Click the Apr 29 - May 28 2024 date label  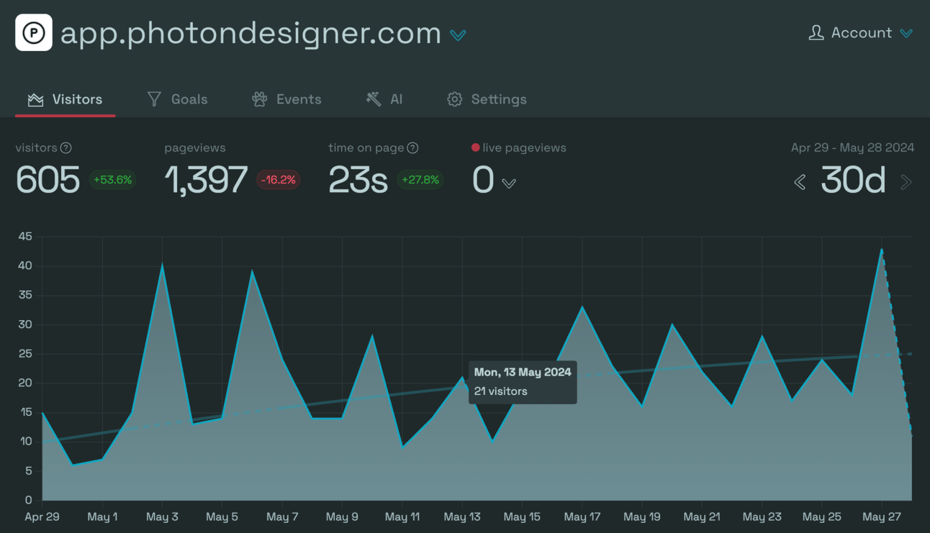(x=852, y=147)
